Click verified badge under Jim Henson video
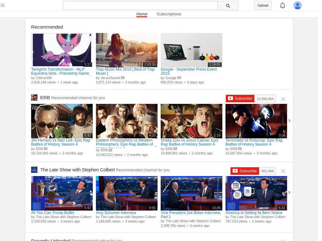The width and height of the screenshot is (322, 241). [x=46, y=148]
